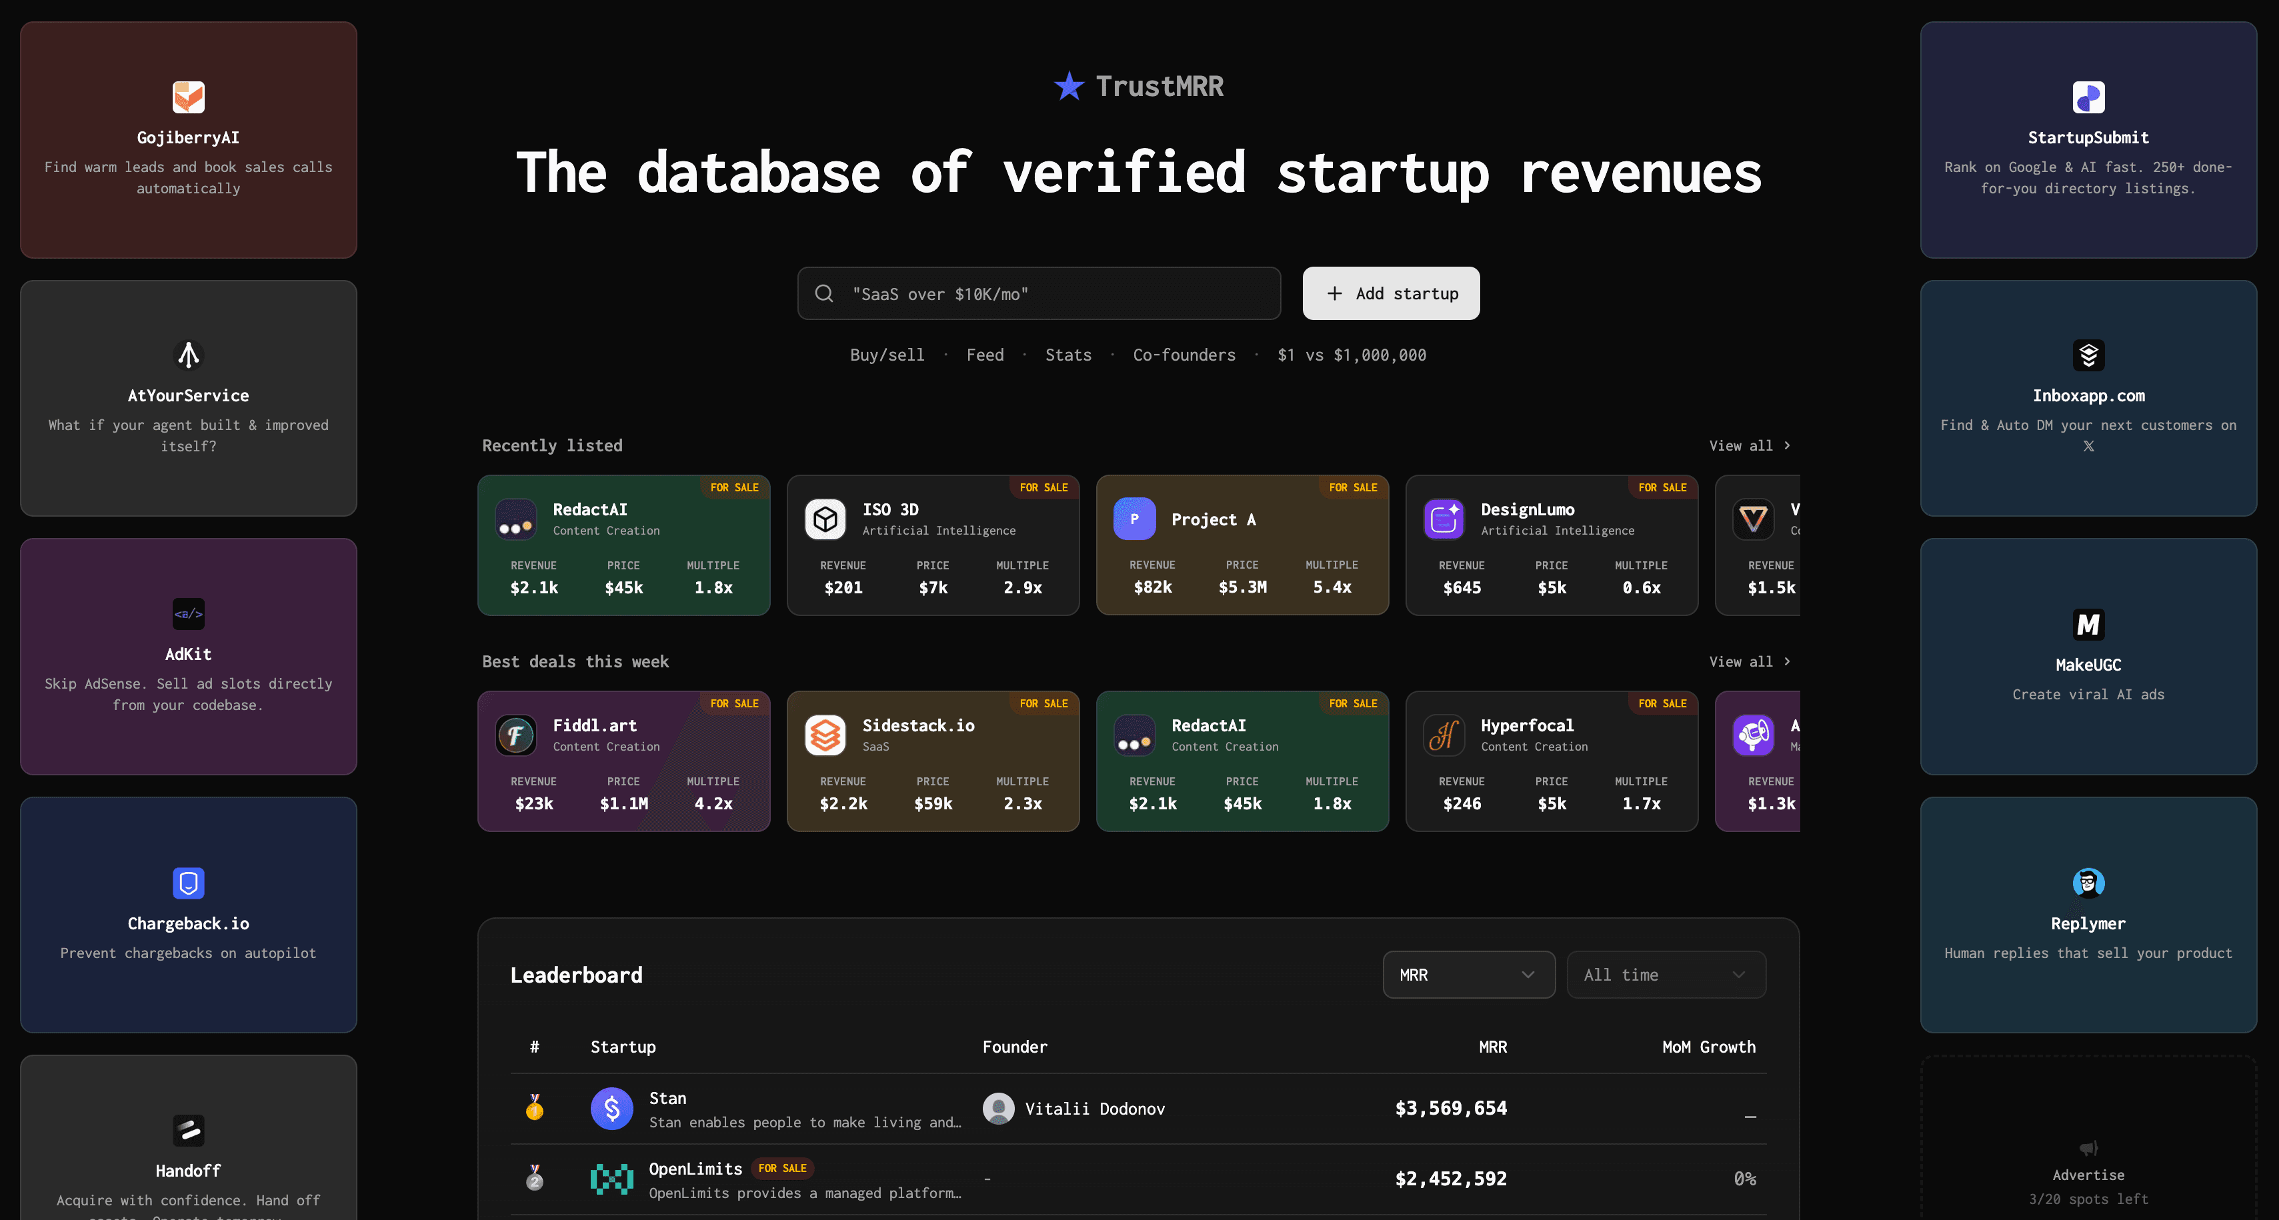
Task: Click the Hyperfocal script H icon
Action: pos(1444,735)
